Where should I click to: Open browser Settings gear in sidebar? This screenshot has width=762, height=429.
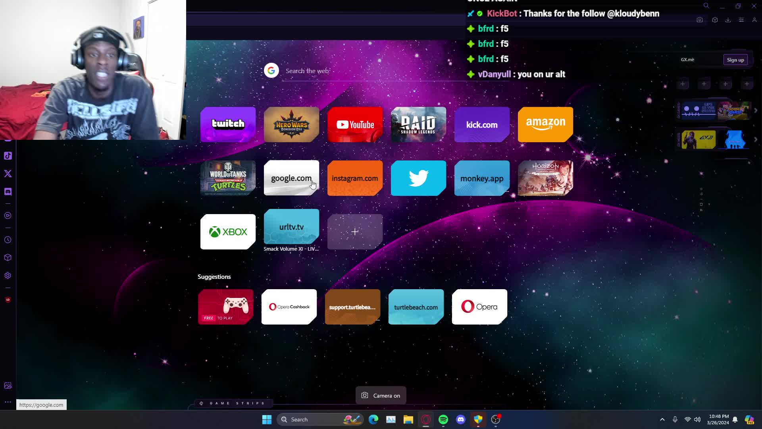[x=8, y=275]
